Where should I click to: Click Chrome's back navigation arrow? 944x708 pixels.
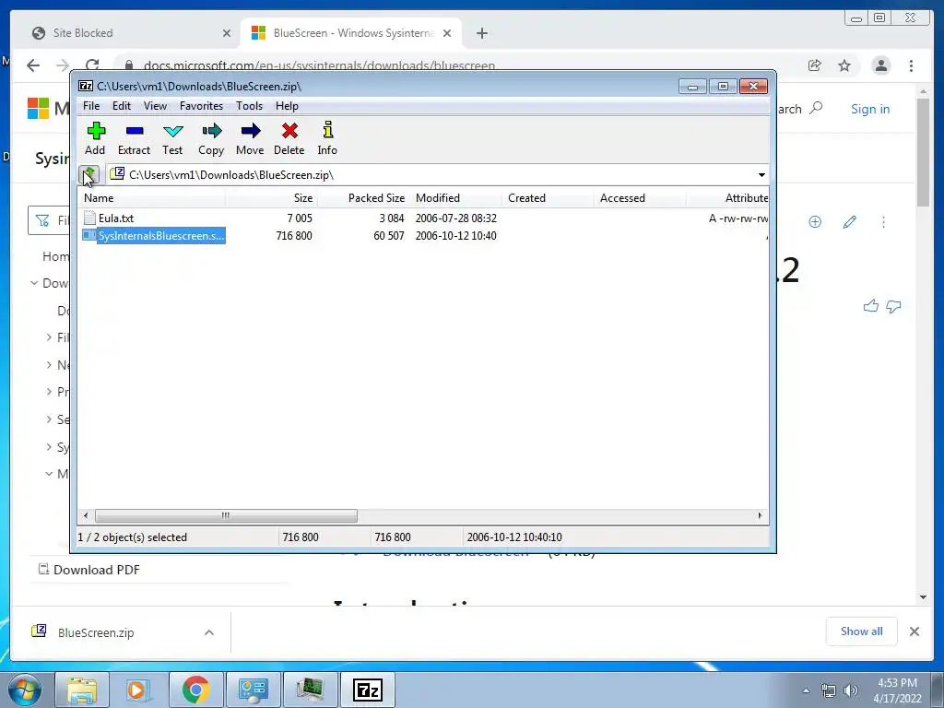click(x=33, y=65)
